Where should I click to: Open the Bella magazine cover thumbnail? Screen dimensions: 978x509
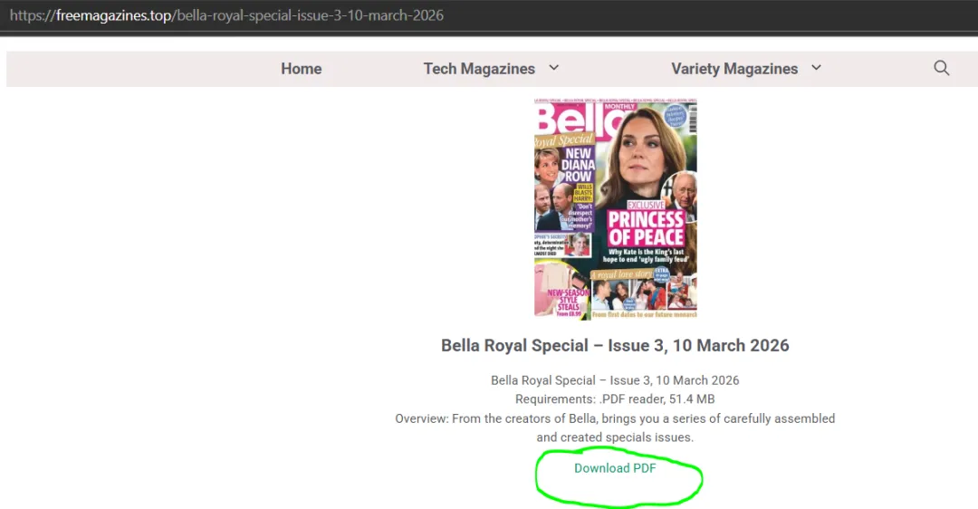tap(616, 209)
